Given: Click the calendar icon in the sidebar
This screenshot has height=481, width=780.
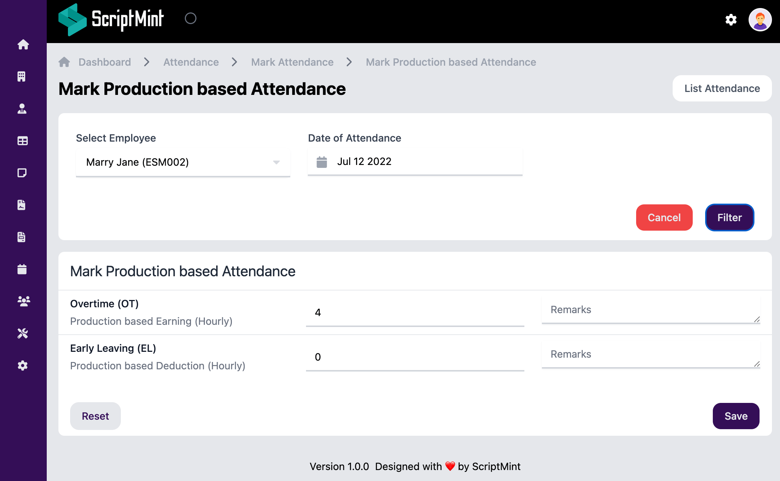Looking at the screenshot, I should tap(22, 269).
